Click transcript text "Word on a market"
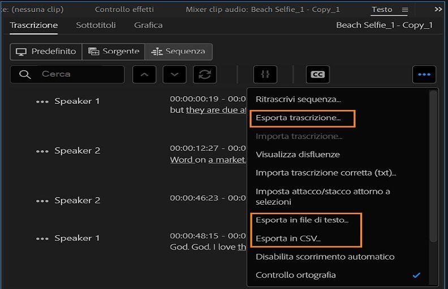448x289 pixels. click(208, 160)
